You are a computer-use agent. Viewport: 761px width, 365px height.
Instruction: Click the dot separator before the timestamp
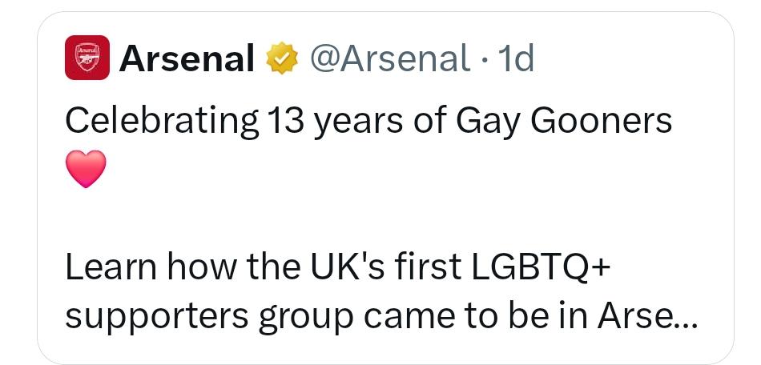click(x=485, y=58)
